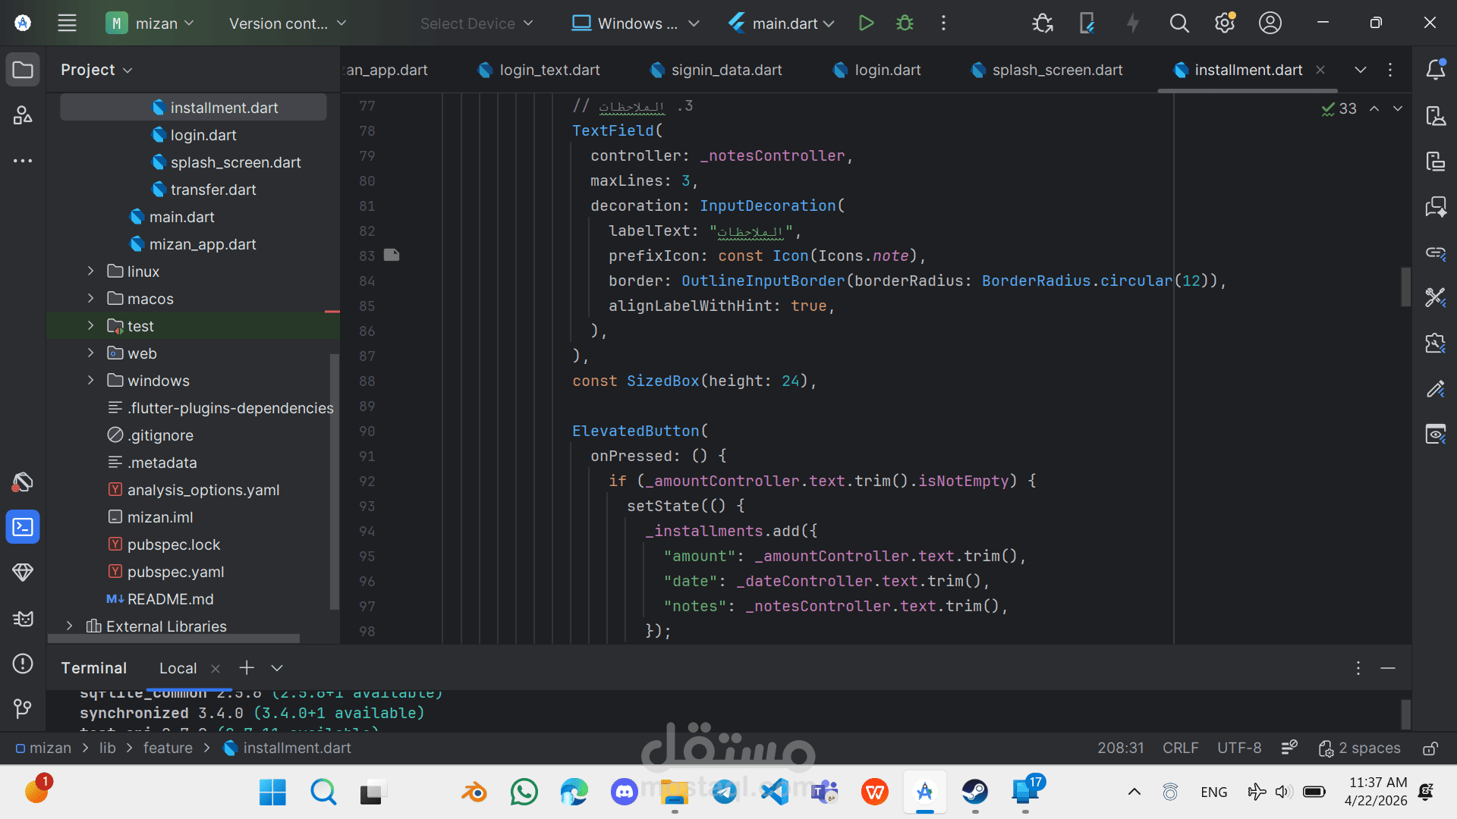
Task: Open the Select Device dropdown
Action: click(477, 24)
